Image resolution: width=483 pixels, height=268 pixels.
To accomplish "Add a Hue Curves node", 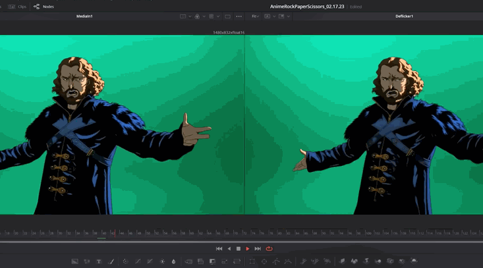I will pos(150,261).
